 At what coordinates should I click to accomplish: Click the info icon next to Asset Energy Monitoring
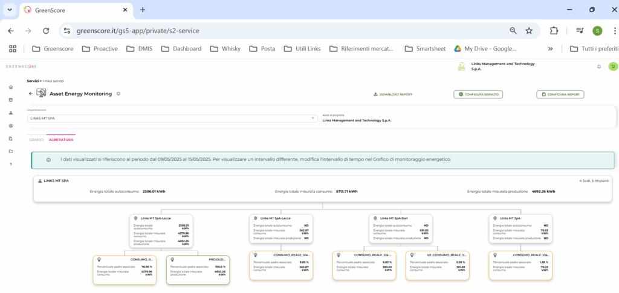click(118, 93)
